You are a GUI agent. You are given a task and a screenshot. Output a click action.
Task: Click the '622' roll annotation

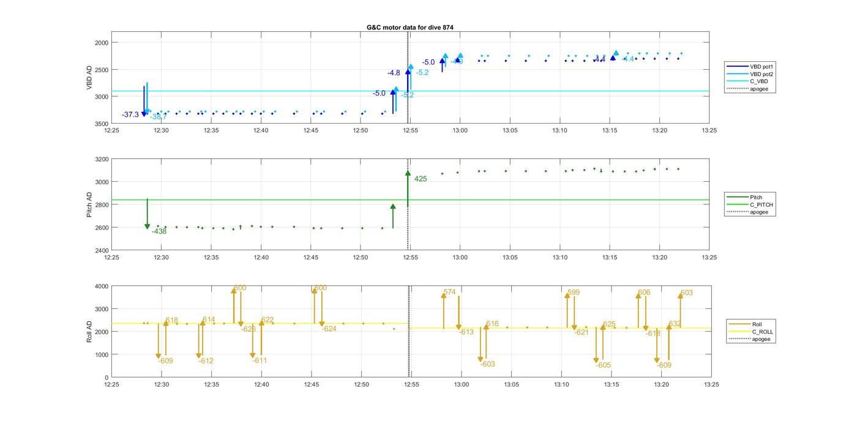(x=268, y=319)
